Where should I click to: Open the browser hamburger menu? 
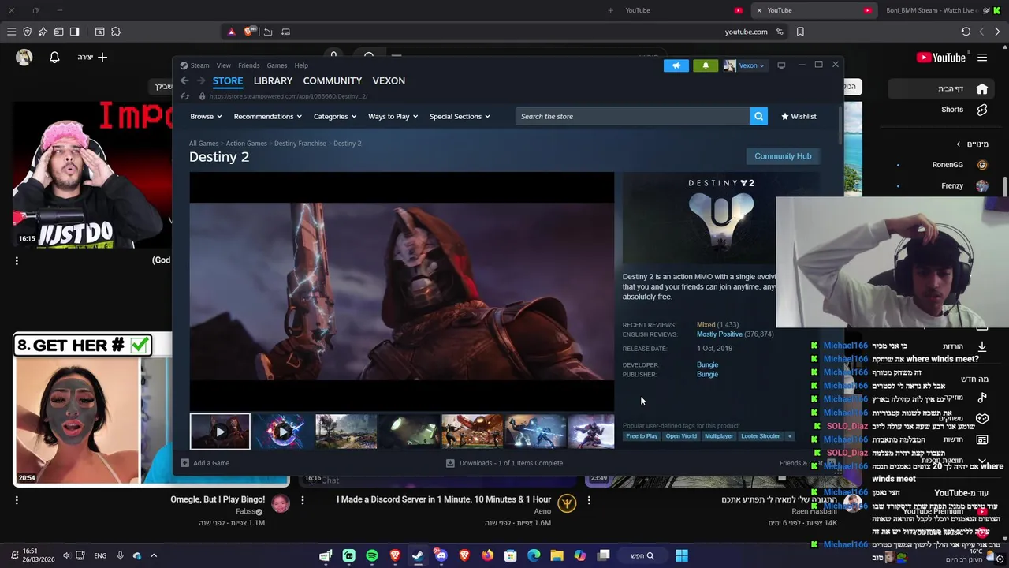pos(11,32)
